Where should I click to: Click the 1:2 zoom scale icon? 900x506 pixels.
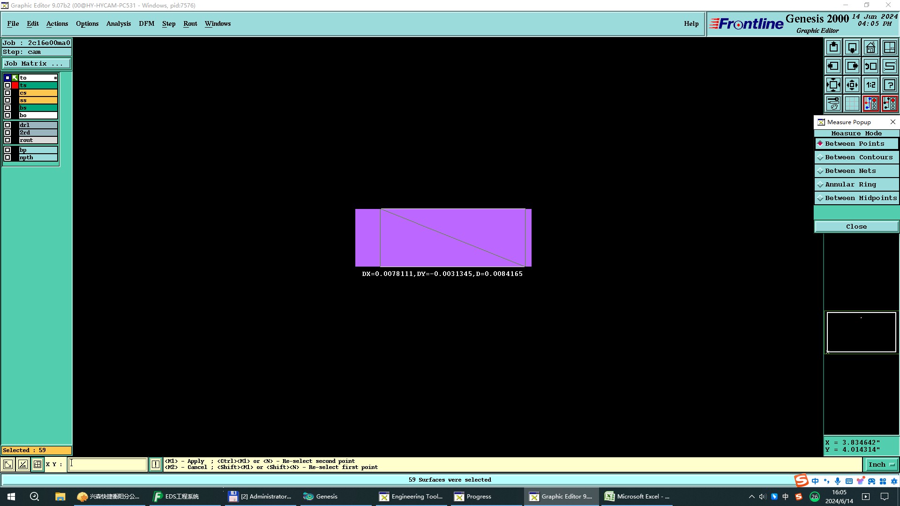coord(870,85)
